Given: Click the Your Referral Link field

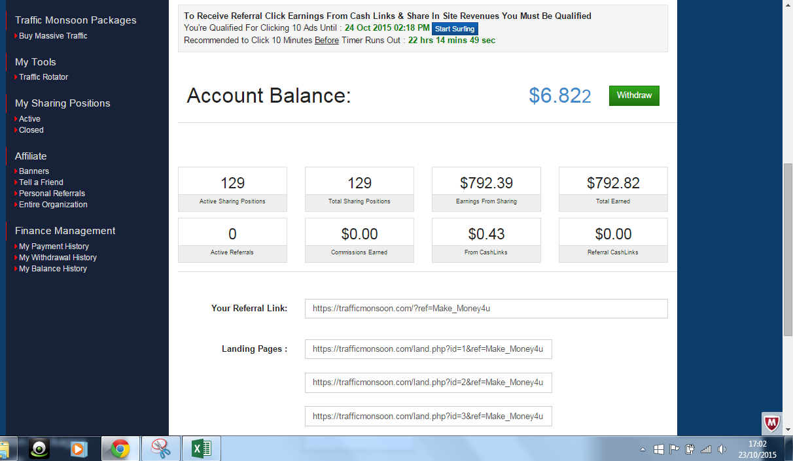Looking at the screenshot, I should (x=486, y=309).
